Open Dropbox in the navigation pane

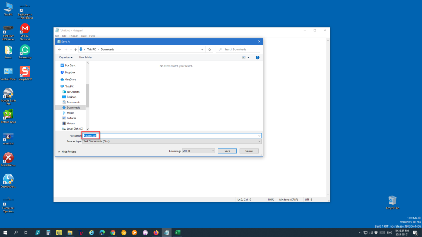click(x=70, y=72)
